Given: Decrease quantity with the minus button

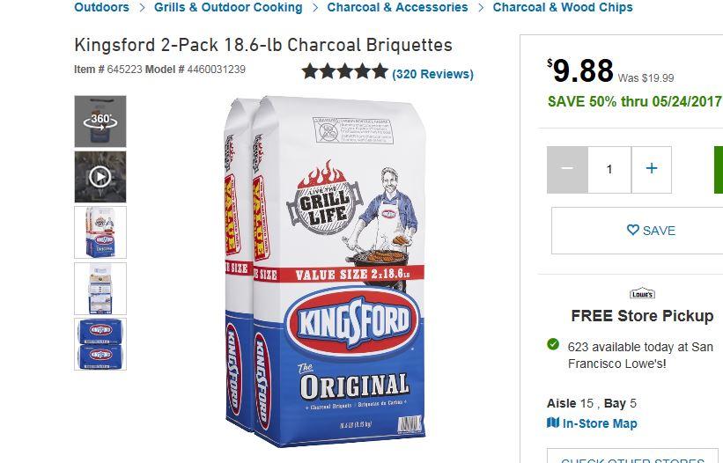Looking at the screenshot, I should click(567, 169).
